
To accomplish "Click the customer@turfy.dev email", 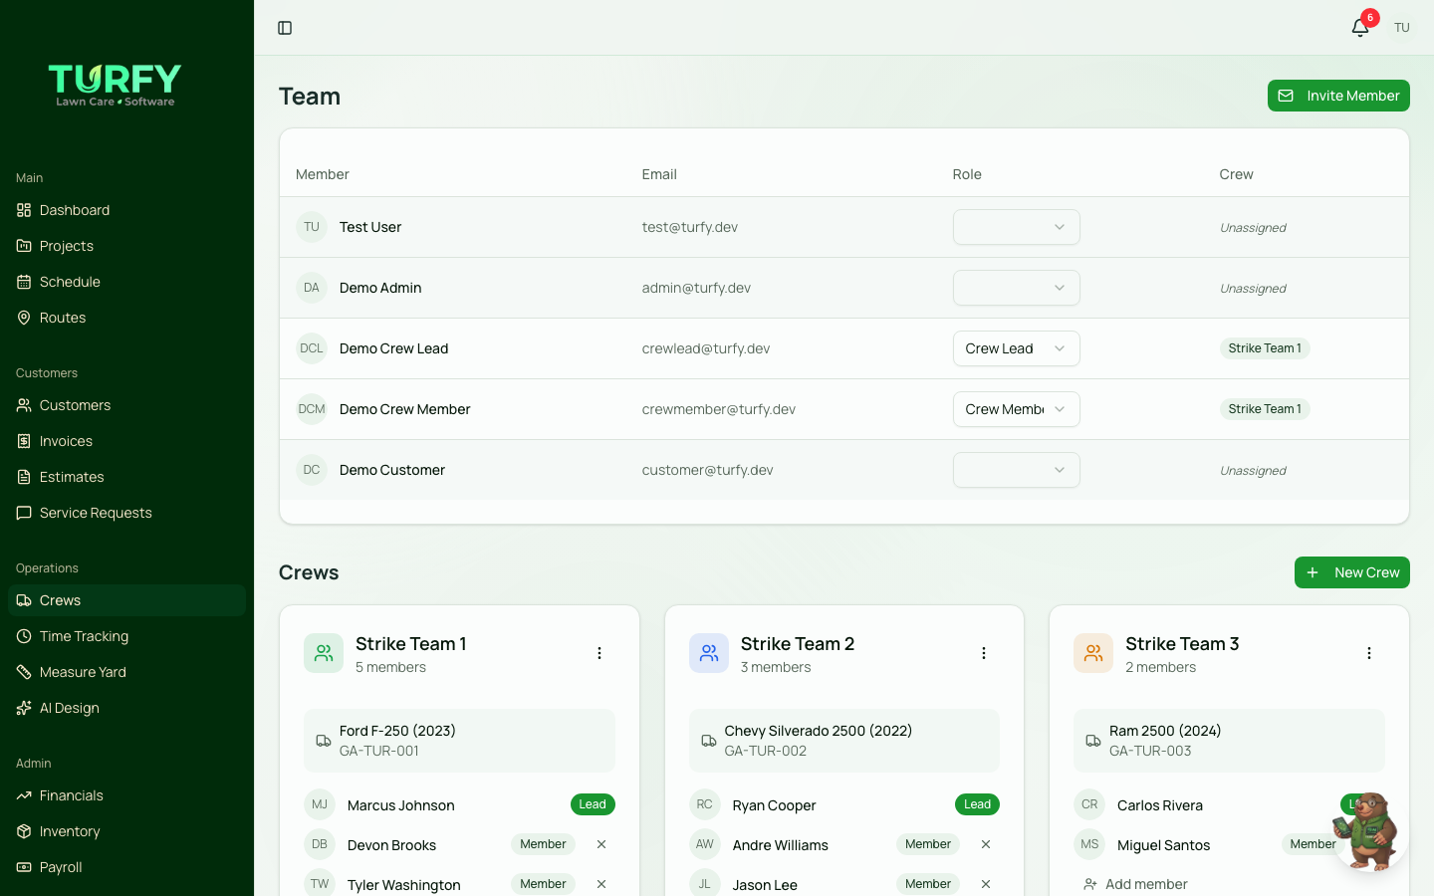I will click(708, 470).
